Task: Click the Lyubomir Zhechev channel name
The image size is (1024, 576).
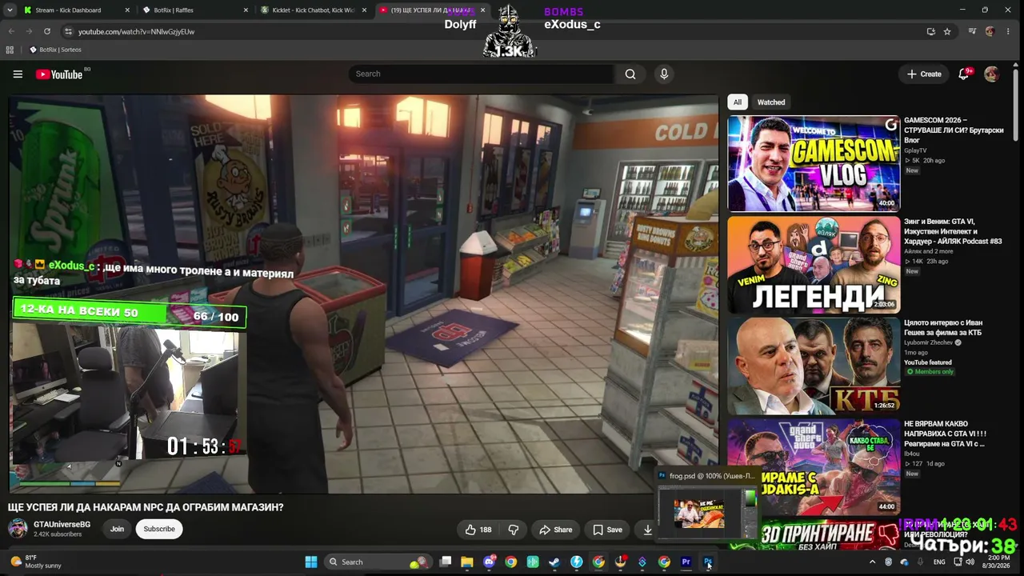Action: pos(928,342)
